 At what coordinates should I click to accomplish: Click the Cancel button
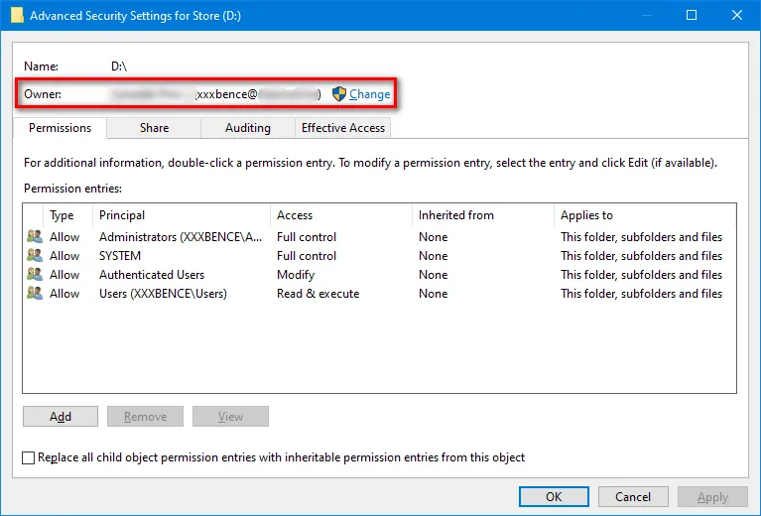coord(633,497)
